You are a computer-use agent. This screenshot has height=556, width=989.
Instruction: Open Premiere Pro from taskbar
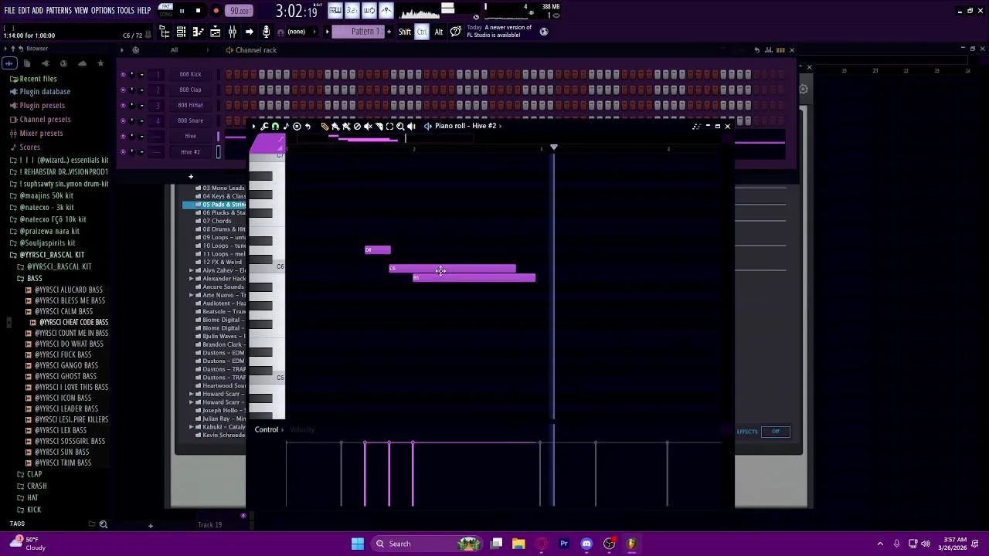pos(564,544)
